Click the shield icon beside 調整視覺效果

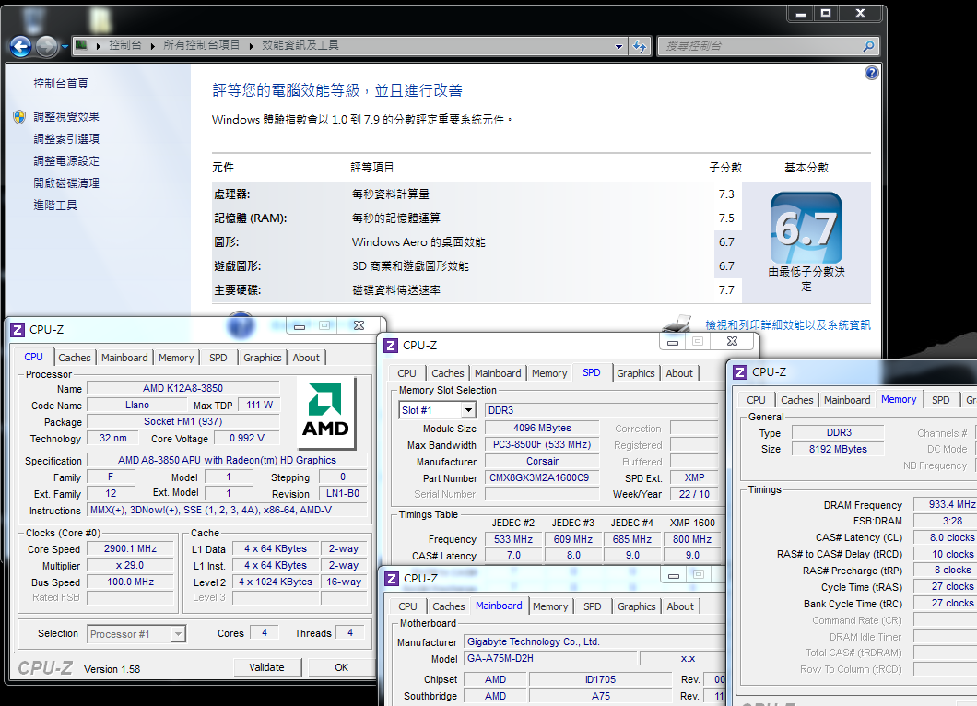[19, 116]
